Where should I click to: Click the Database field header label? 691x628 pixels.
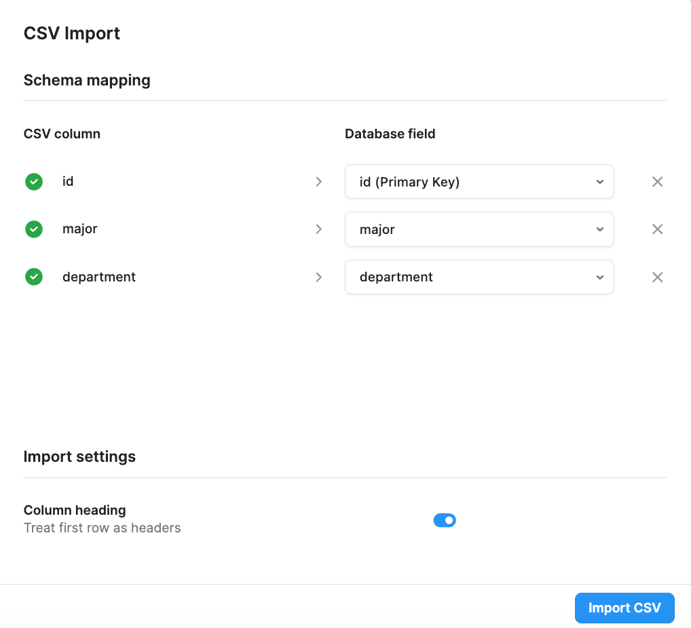pos(390,134)
